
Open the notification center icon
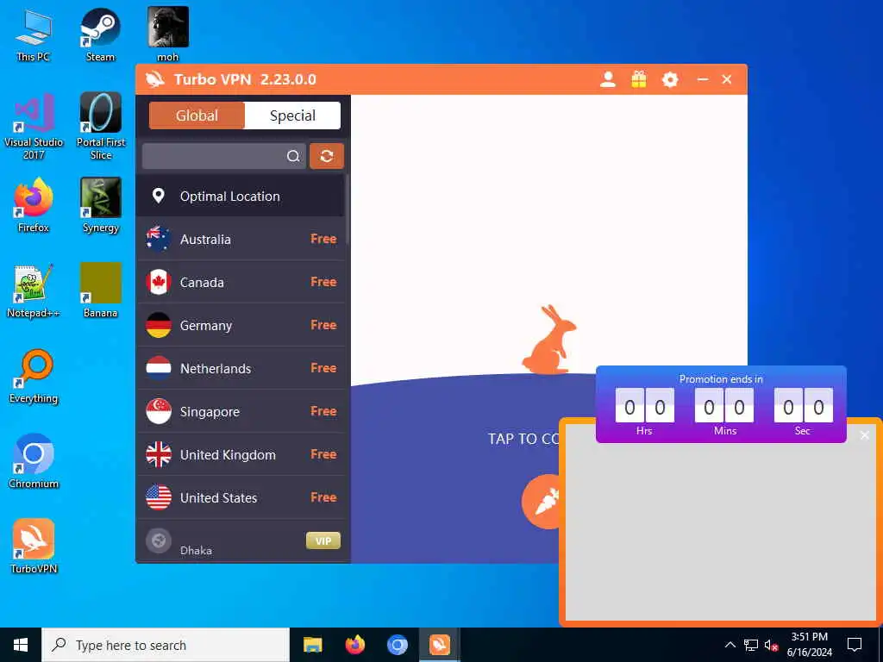coord(855,645)
